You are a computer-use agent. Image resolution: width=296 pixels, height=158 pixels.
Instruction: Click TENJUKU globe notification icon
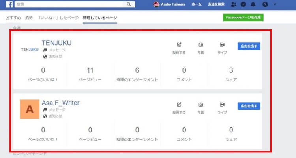coord(45,57)
